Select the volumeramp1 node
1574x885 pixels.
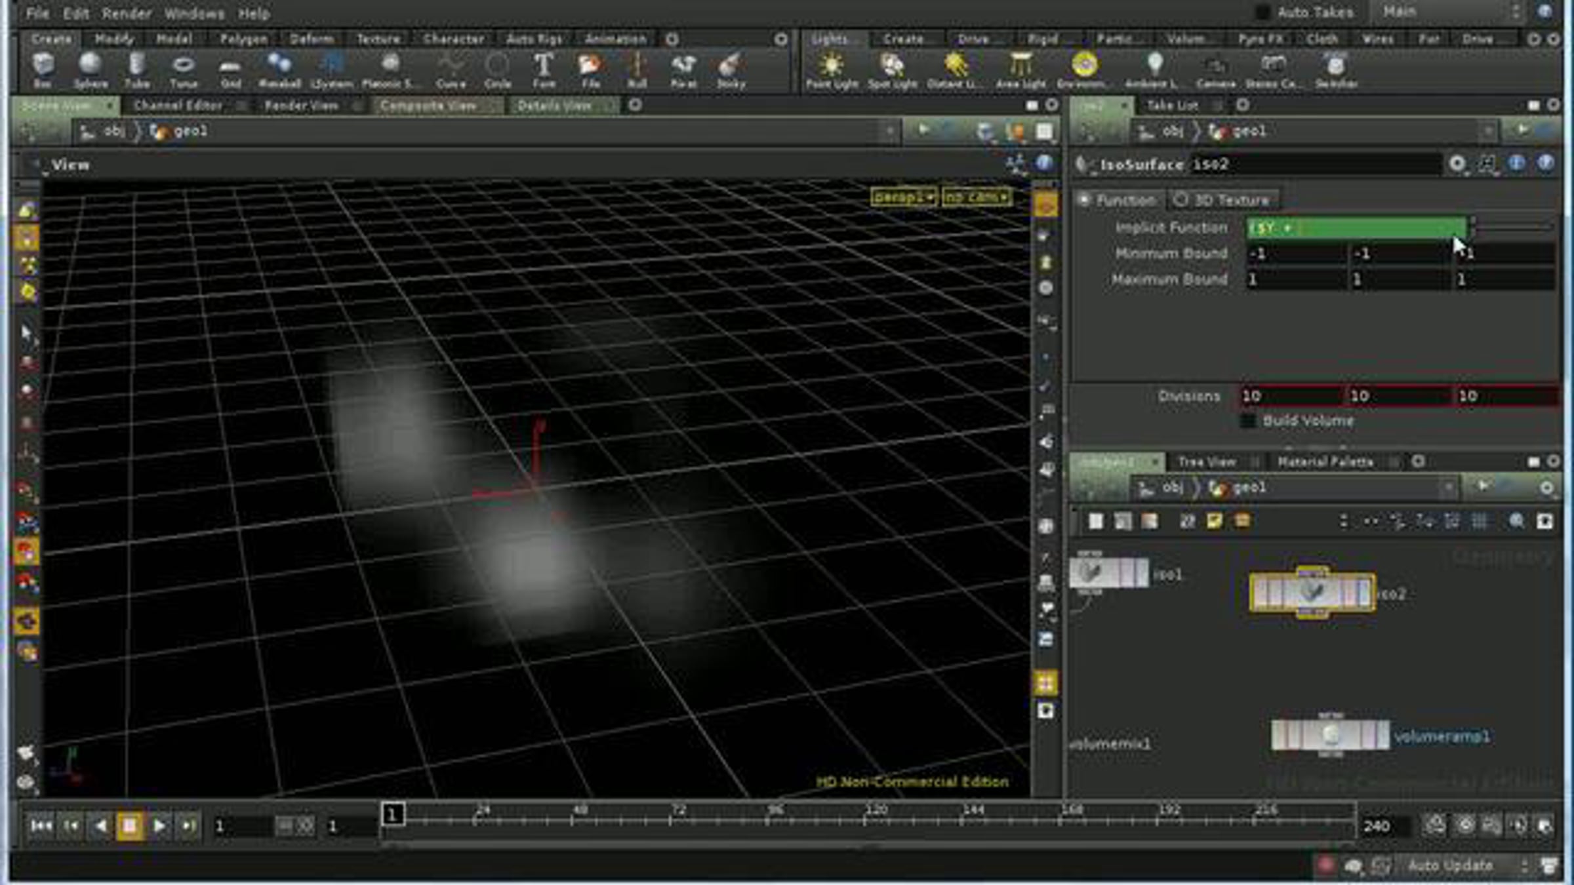coord(1330,735)
